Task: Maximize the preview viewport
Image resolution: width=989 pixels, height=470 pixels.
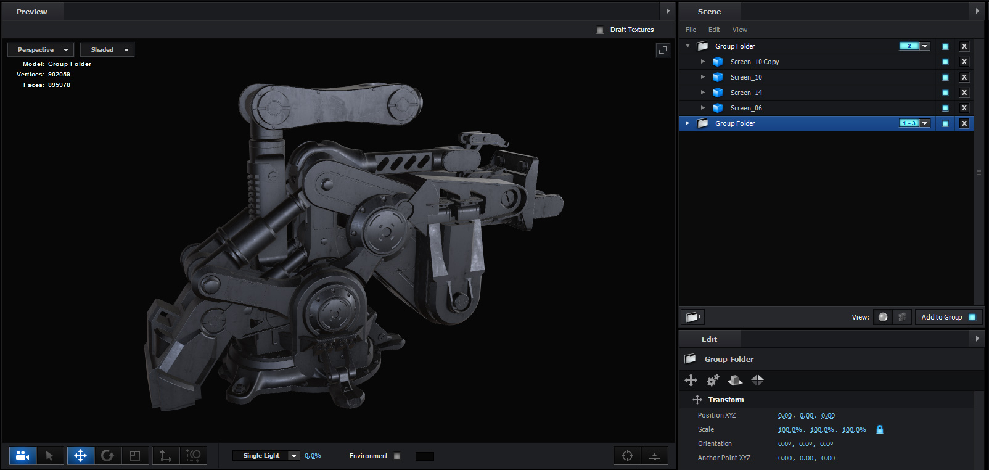Action: click(663, 51)
